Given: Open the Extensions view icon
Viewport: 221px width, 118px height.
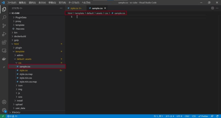Looking at the screenshot, I should [4, 42].
